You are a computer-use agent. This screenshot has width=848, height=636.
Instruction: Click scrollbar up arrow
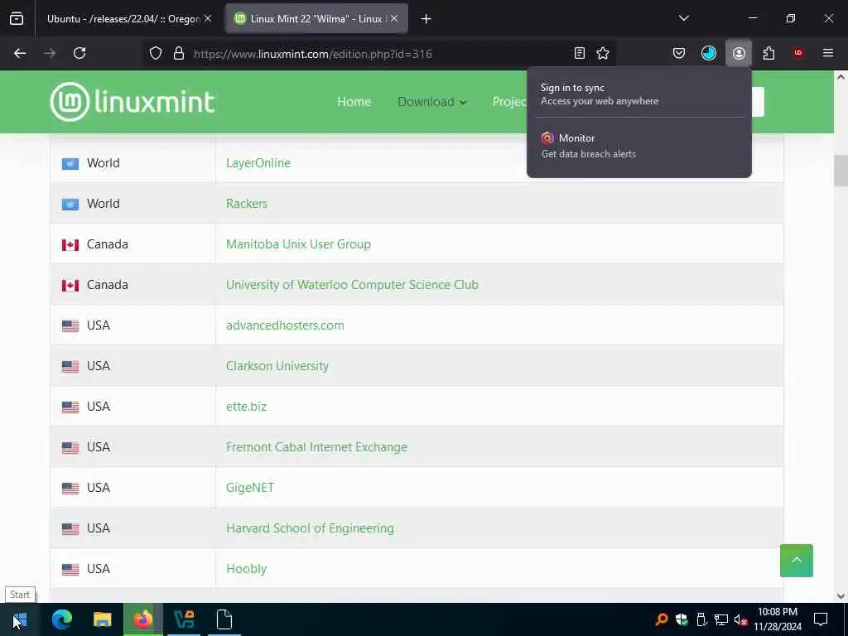(x=841, y=77)
